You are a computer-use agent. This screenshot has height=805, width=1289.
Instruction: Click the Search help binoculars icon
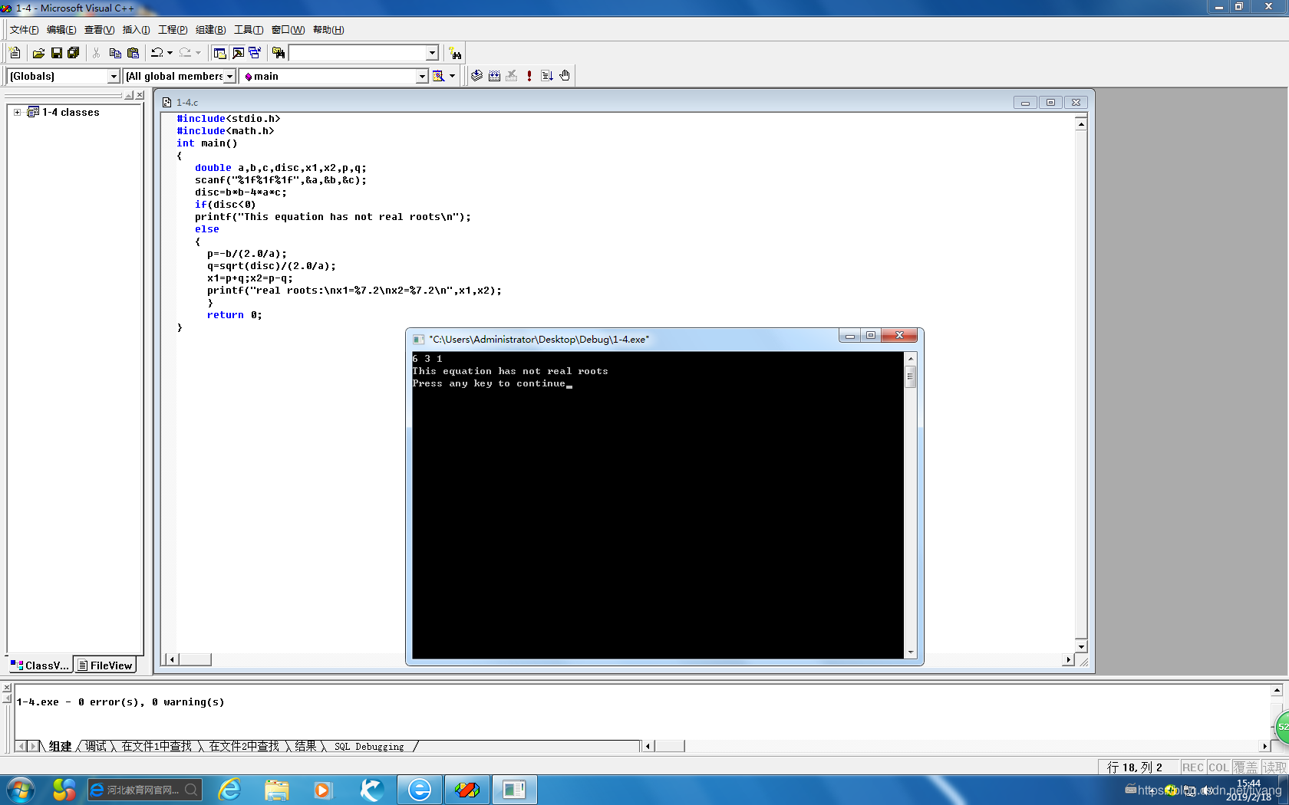[456, 53]
